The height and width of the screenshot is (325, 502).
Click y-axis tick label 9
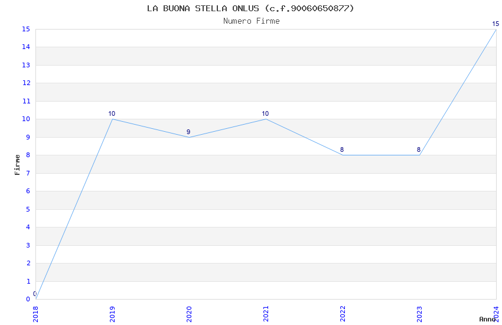pos(28,137)
